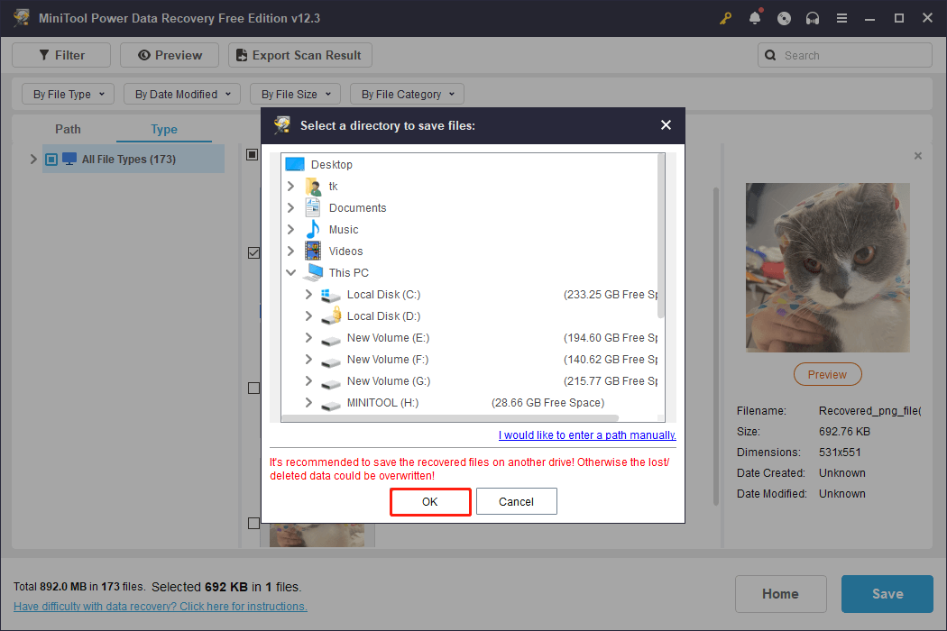Open the By File Type dropdown

(69, 94)
